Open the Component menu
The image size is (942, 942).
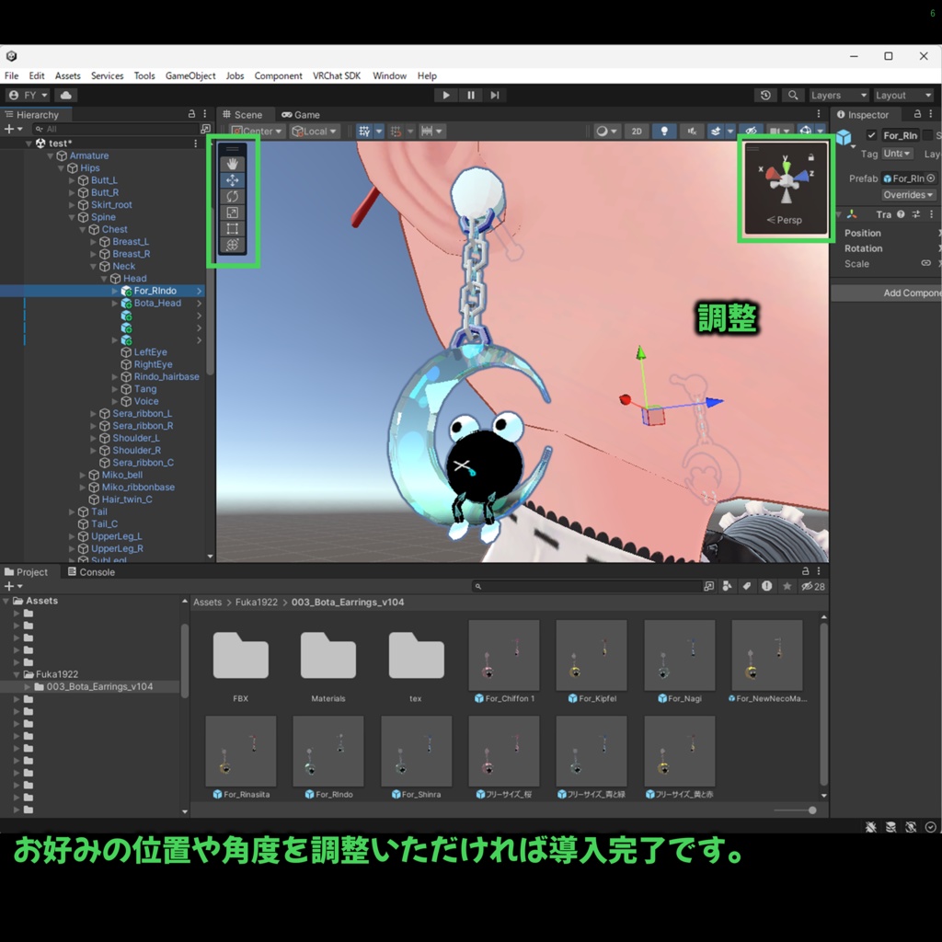pyautogui.click(x=278, y=75)
